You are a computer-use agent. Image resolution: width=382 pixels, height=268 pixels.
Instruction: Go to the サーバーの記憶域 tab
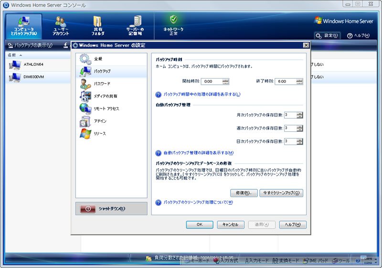135,26
